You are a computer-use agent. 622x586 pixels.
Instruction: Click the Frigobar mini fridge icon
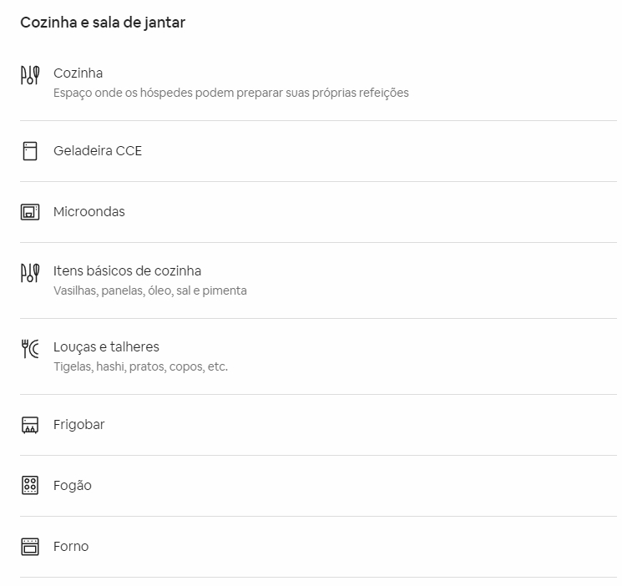(x=30, y=425)
